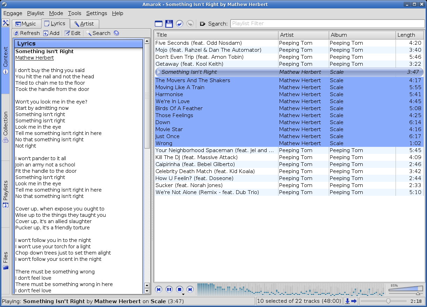
Task: Click the "10 selected of 22 tracks" status text
Action: [299, 301]
